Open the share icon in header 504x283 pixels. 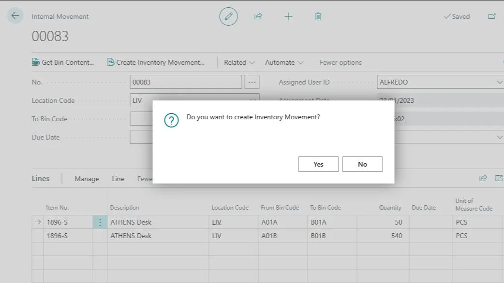click(258, 16)
